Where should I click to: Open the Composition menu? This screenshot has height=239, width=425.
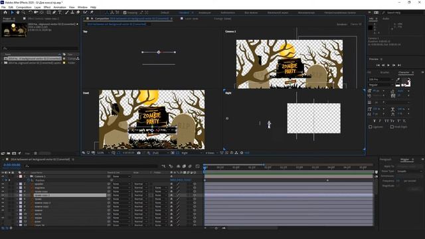pyautogui.click(x=24, y=7)
